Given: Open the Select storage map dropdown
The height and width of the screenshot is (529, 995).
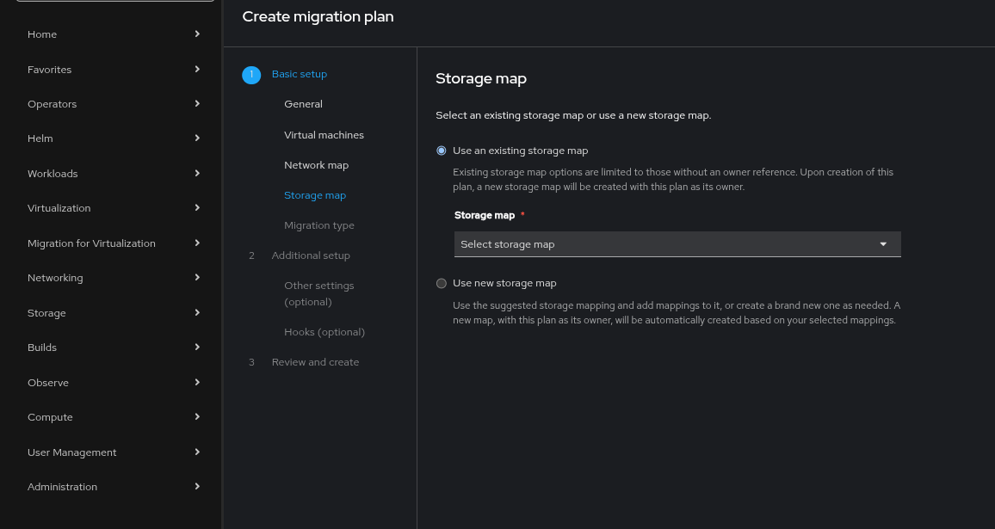Looking at the screenshot, I should pyautogui.click(x=677, y=244).
